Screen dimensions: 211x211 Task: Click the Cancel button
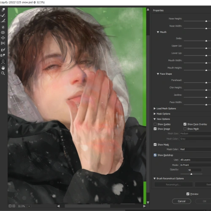point(181,201)
